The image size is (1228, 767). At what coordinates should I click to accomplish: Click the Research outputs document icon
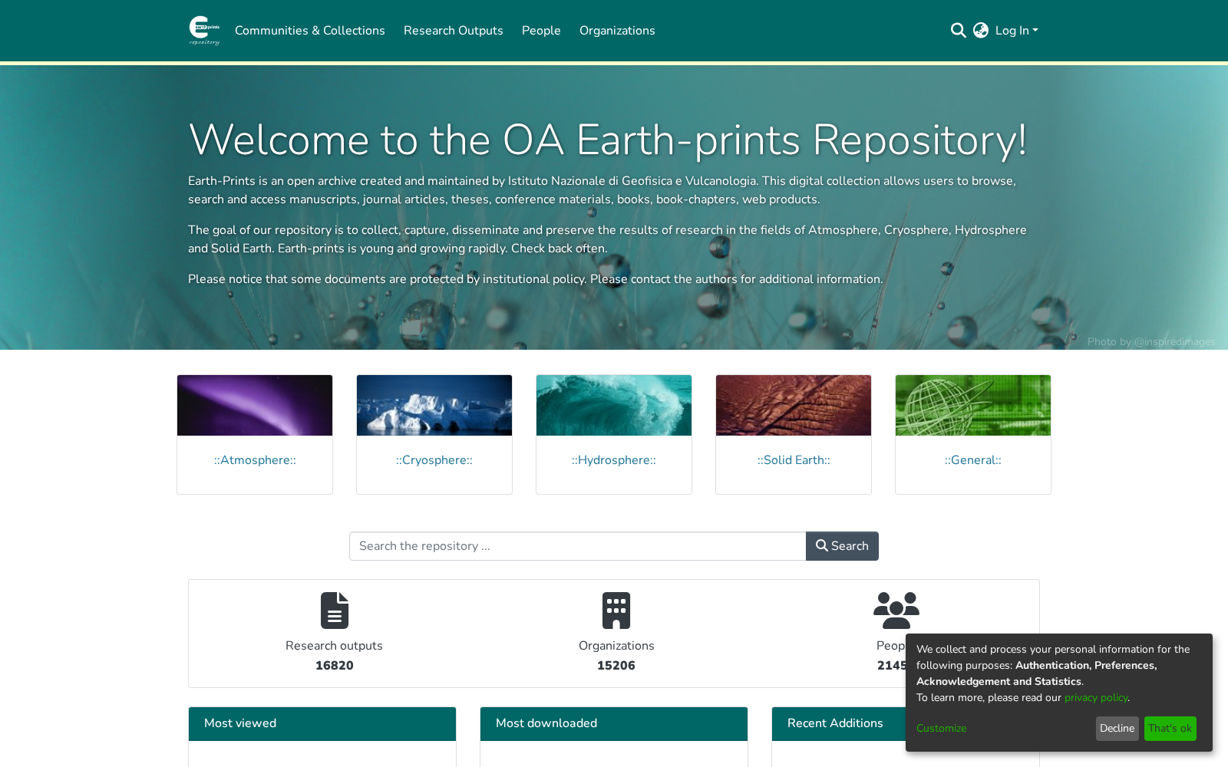[335, 611]
